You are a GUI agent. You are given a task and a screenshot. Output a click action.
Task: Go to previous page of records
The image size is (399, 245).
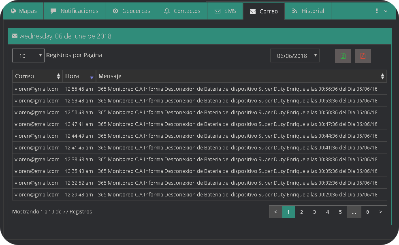pyautogui.click(x=275, y=212)
